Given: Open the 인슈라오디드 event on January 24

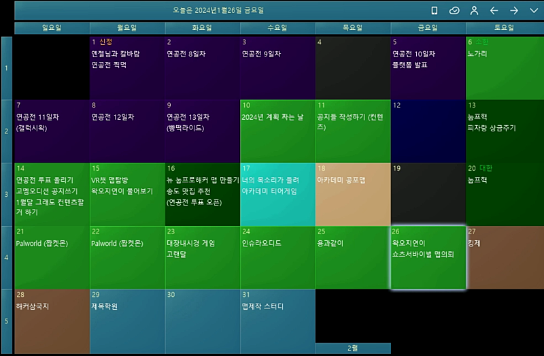Looking at the screenshot, I should (x=261, y=243).
